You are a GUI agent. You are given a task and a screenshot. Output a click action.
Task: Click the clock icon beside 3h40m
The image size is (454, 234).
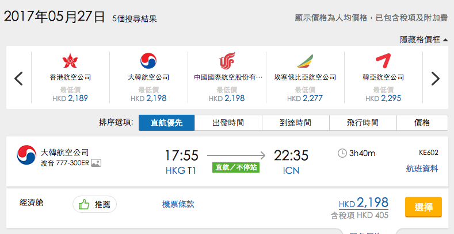(x=342, y=153)
